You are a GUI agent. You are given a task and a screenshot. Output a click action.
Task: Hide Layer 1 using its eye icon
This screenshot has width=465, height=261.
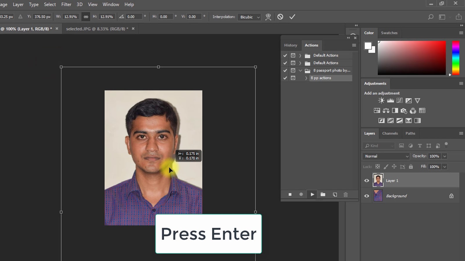[x=367, y=181]
